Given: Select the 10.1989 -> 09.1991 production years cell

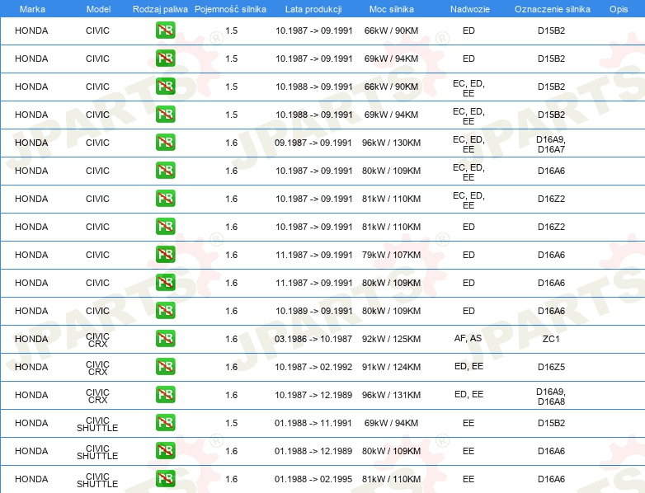Looking at the screenshot, I should [x=314, y=311].
